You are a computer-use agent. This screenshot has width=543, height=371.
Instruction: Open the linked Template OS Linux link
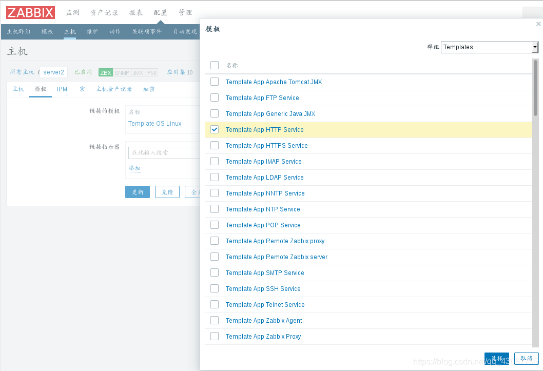point(155,124)
